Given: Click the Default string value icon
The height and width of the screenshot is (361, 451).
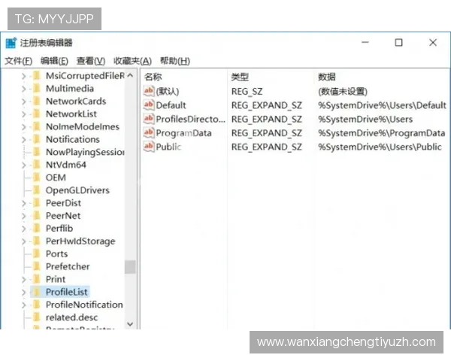Looking at the screenshot, I should point(149,105).
